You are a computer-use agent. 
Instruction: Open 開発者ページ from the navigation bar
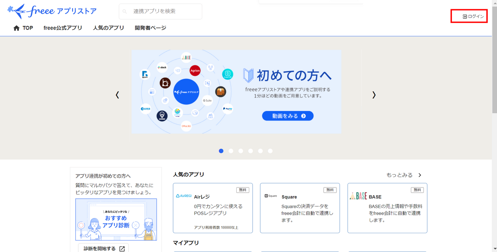(151, 28)
